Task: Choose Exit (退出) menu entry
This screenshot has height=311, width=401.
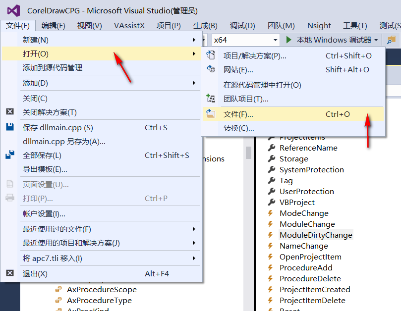Action: pos(101,273)
